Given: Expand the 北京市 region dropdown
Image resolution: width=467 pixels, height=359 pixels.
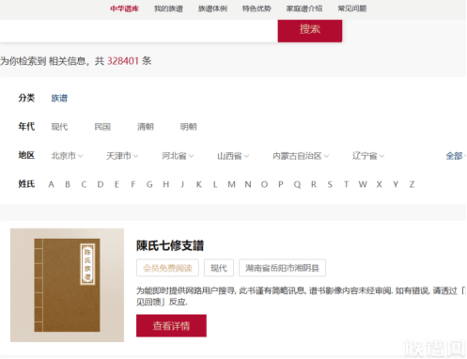Looking at the screenshot, I should pos(67,156).
